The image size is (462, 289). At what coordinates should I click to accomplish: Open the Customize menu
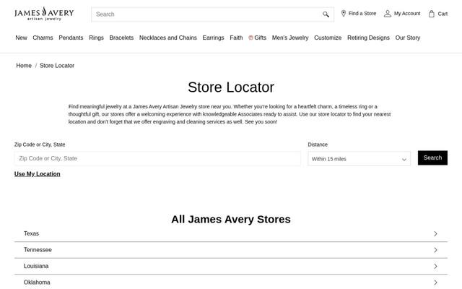[328, 38]
